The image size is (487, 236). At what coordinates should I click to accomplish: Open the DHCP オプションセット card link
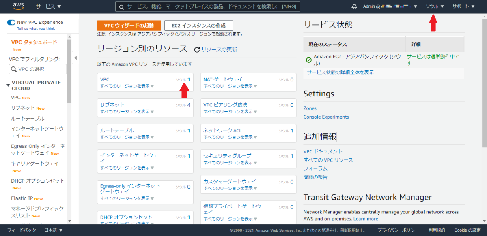[x=126, y=217]
